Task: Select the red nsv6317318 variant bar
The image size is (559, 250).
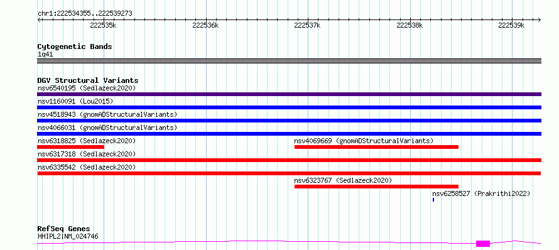Action: click(x=289, y=160)
